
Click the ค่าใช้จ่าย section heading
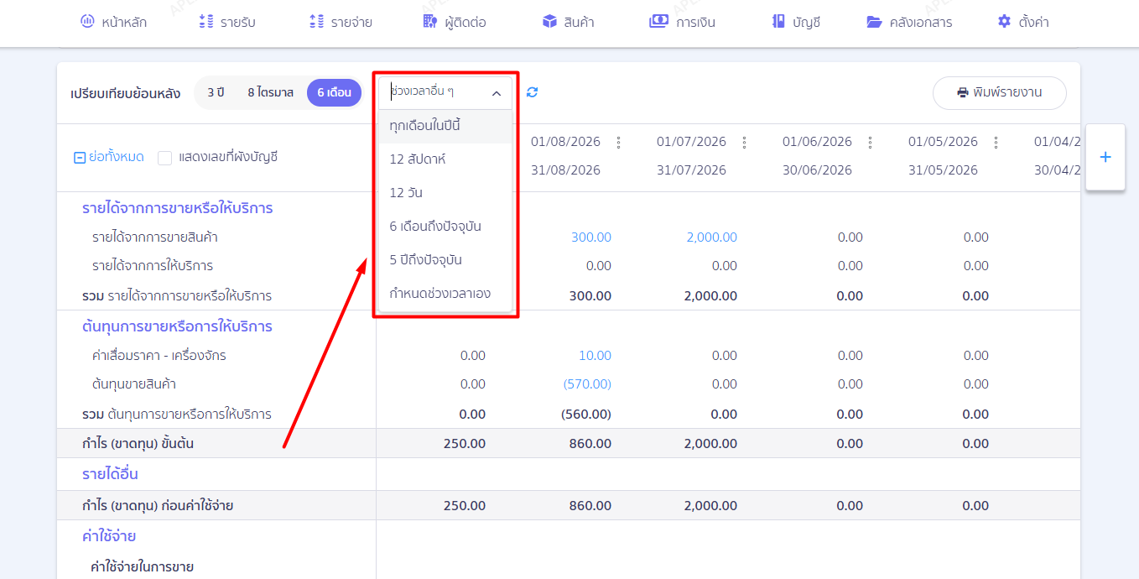(109, 536)
